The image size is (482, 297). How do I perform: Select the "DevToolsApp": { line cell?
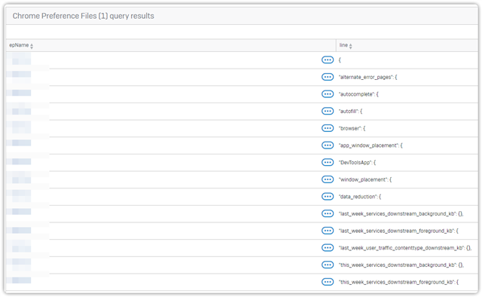pyautogui.click(x=357, y=163)
